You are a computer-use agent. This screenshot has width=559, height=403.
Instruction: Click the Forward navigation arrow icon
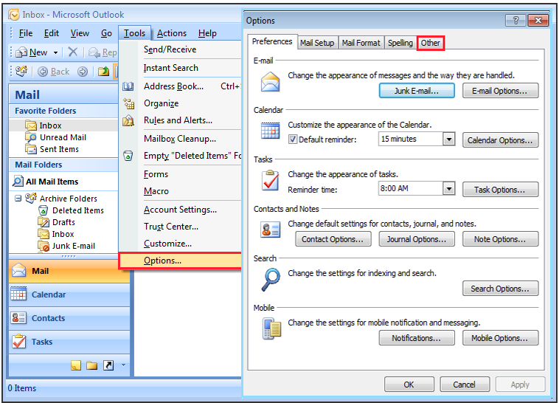click(83, 72)
